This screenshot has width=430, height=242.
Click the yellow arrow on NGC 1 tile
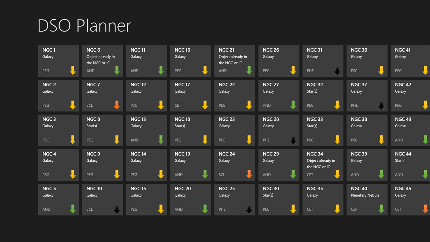(73, 71)
